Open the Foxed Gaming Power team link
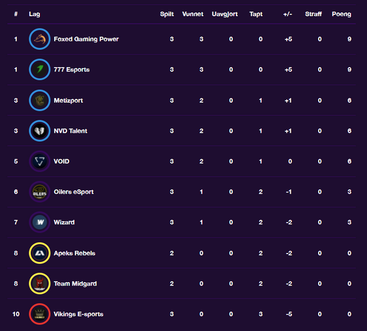Viewport: 367px width, 331px height. point(86,39)
